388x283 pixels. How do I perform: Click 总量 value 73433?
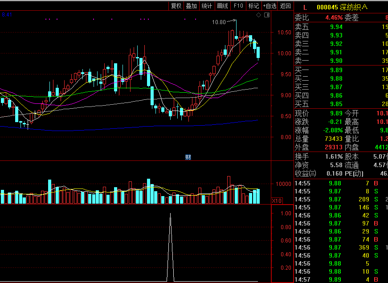pos(334,139)
